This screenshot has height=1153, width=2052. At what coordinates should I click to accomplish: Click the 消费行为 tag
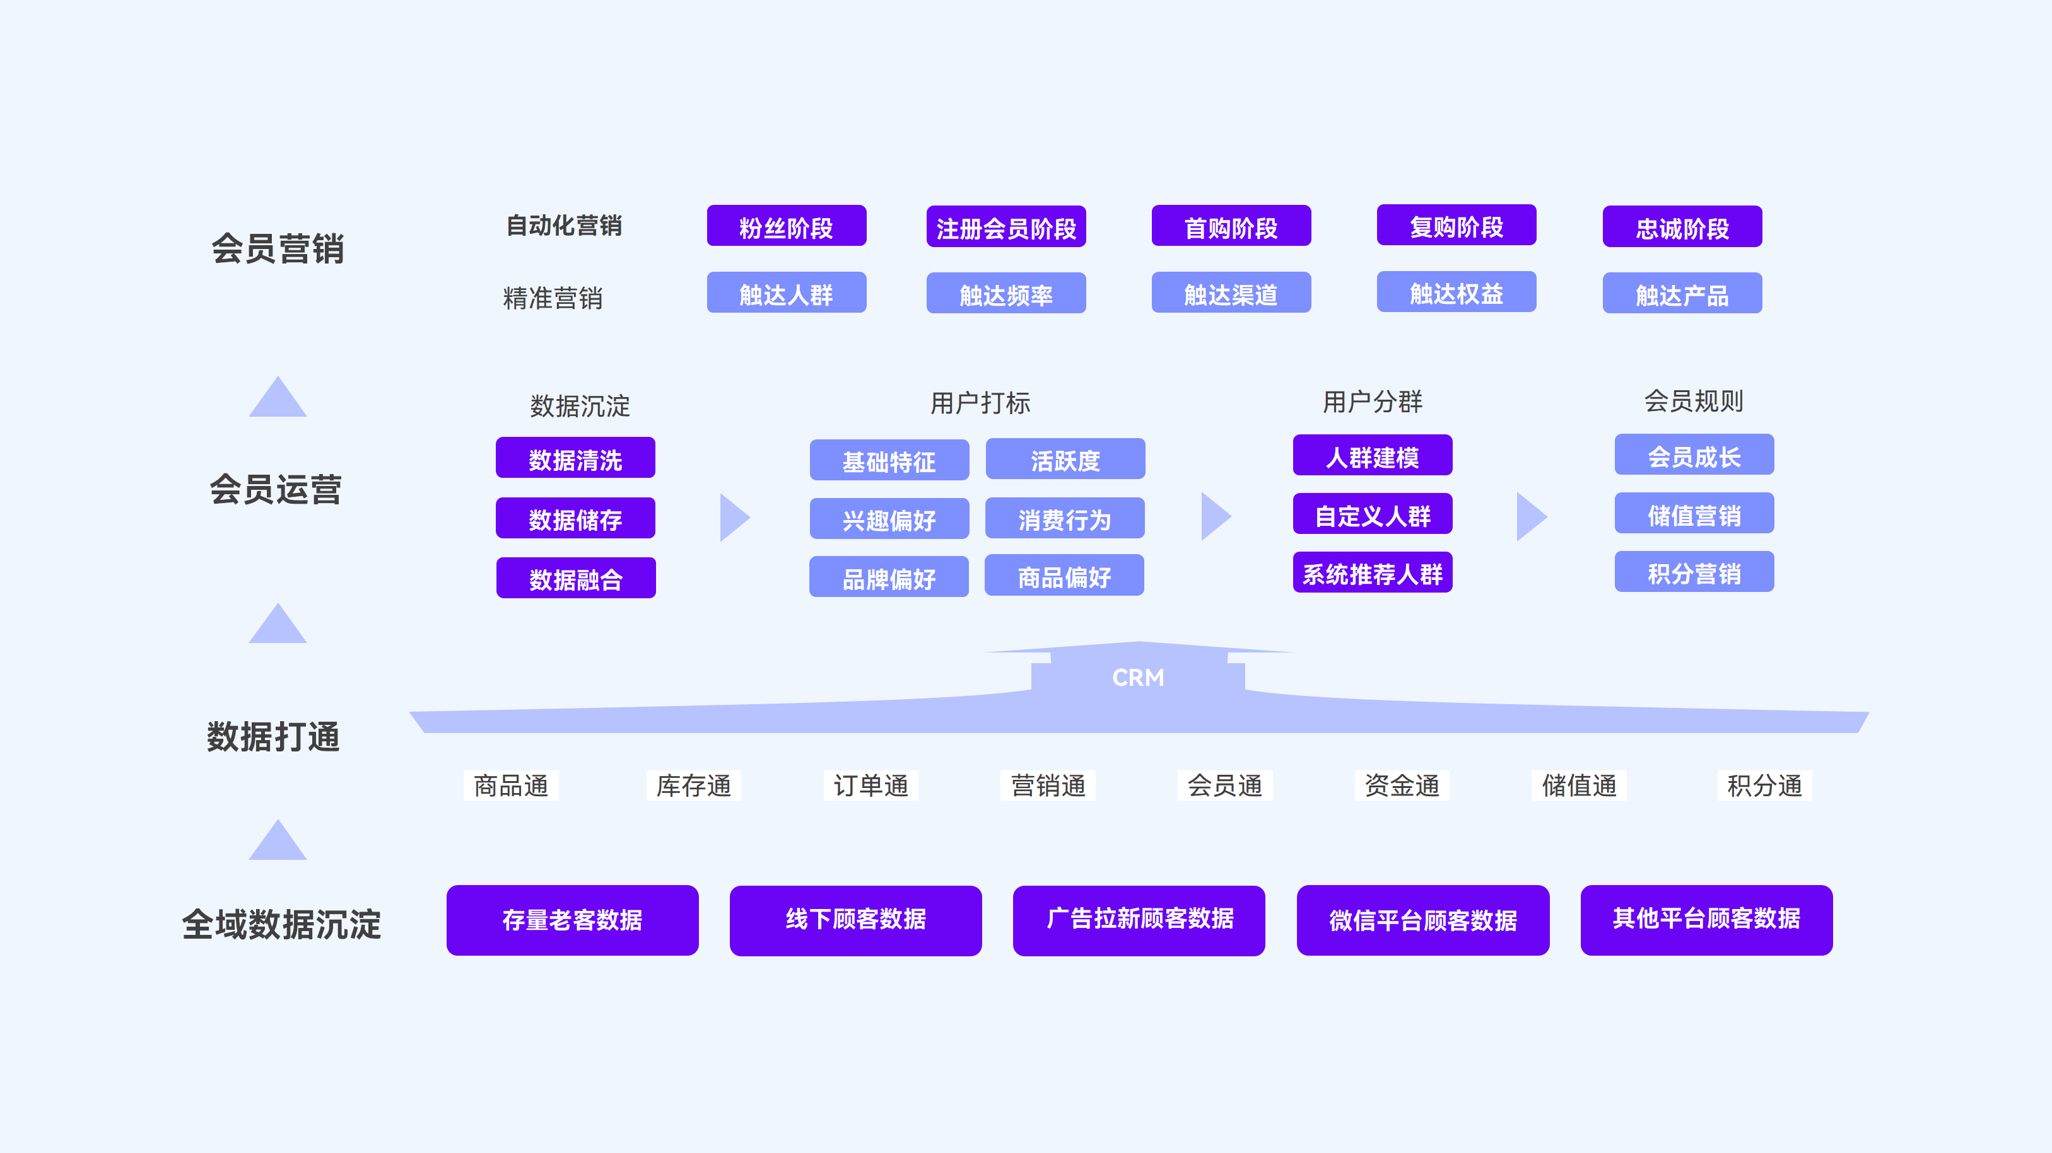(x=1064, y=518)
